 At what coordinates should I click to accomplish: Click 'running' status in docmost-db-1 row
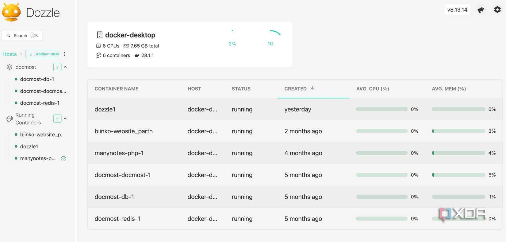click(242, 197)
